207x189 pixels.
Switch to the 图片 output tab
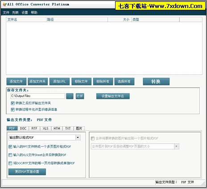point(79,128)
